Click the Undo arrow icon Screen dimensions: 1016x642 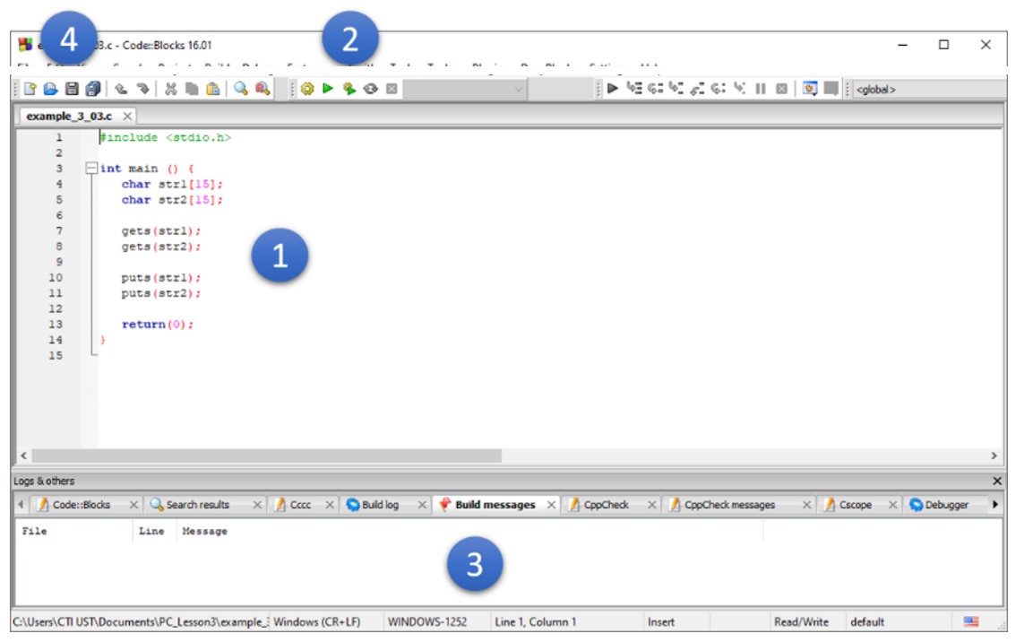(120, 89)
